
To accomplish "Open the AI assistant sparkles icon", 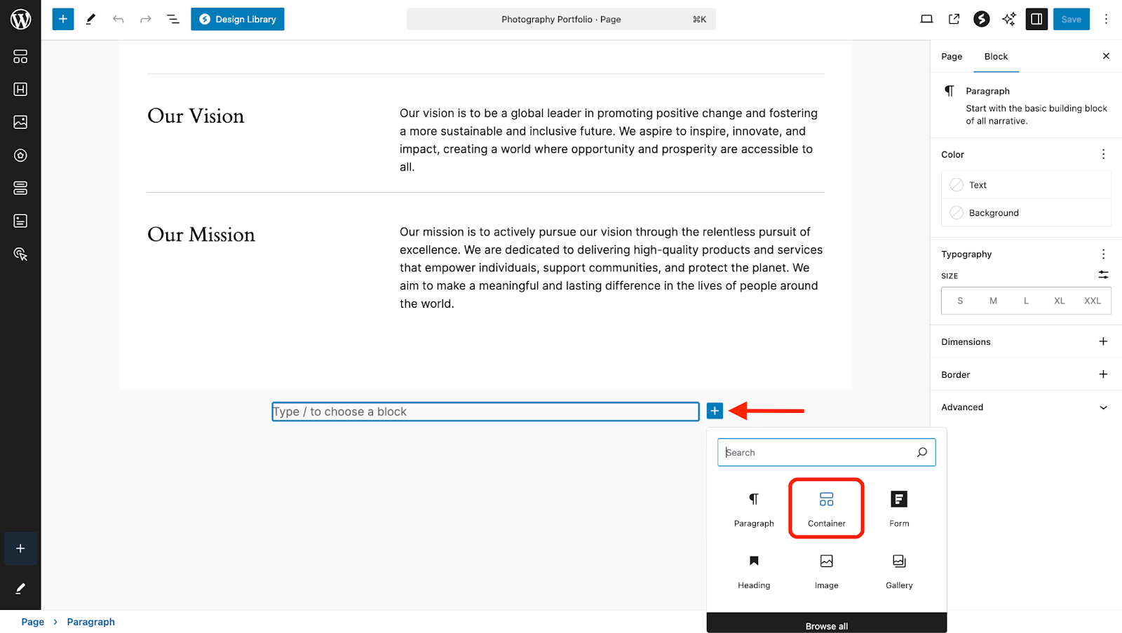I will [x=1008, y=19].
